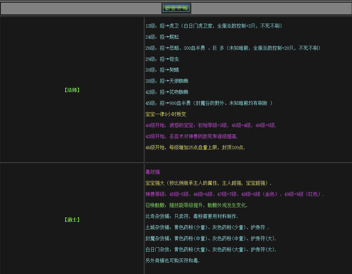Viewport: 352px width, 274px height.
Task: Click the magenta text '毒效强'
Action: [x=153, y=172]
